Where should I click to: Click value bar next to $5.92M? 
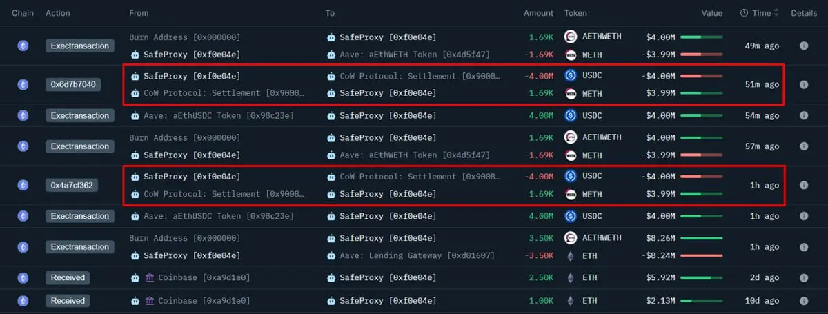[701, 278]
